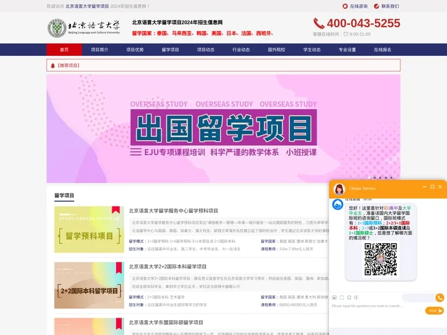Viewport: 447px width, 335px height.
Task: Open the 国外院校 nav item
Action: (x=276, y=50)
